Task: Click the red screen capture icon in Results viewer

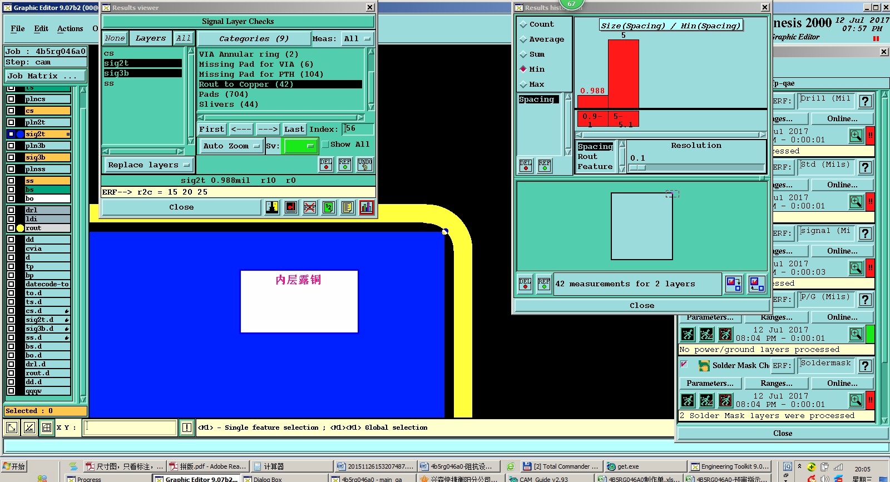Action: point(291,207)
